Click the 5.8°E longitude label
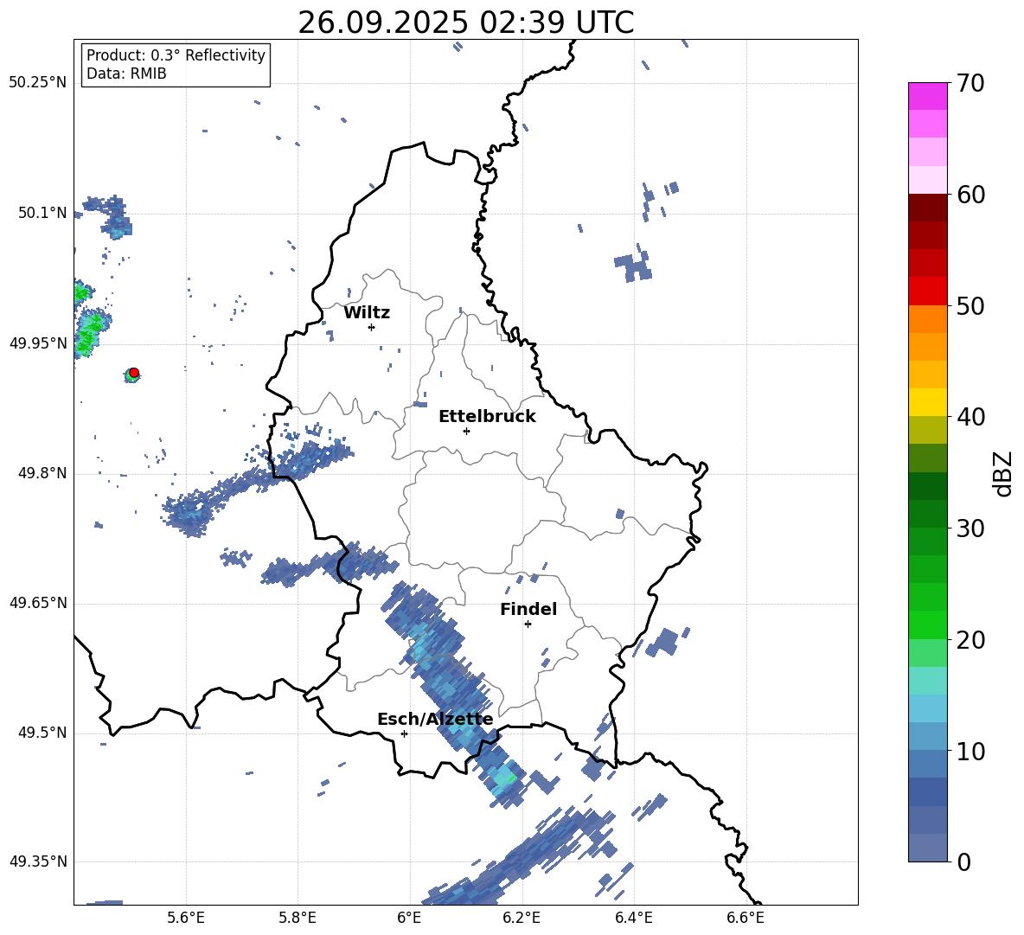Viewport: 1024px width, 935px height. click(x=298, y=918)
